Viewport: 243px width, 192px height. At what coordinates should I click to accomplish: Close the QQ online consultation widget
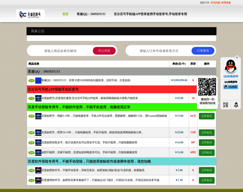237,58
